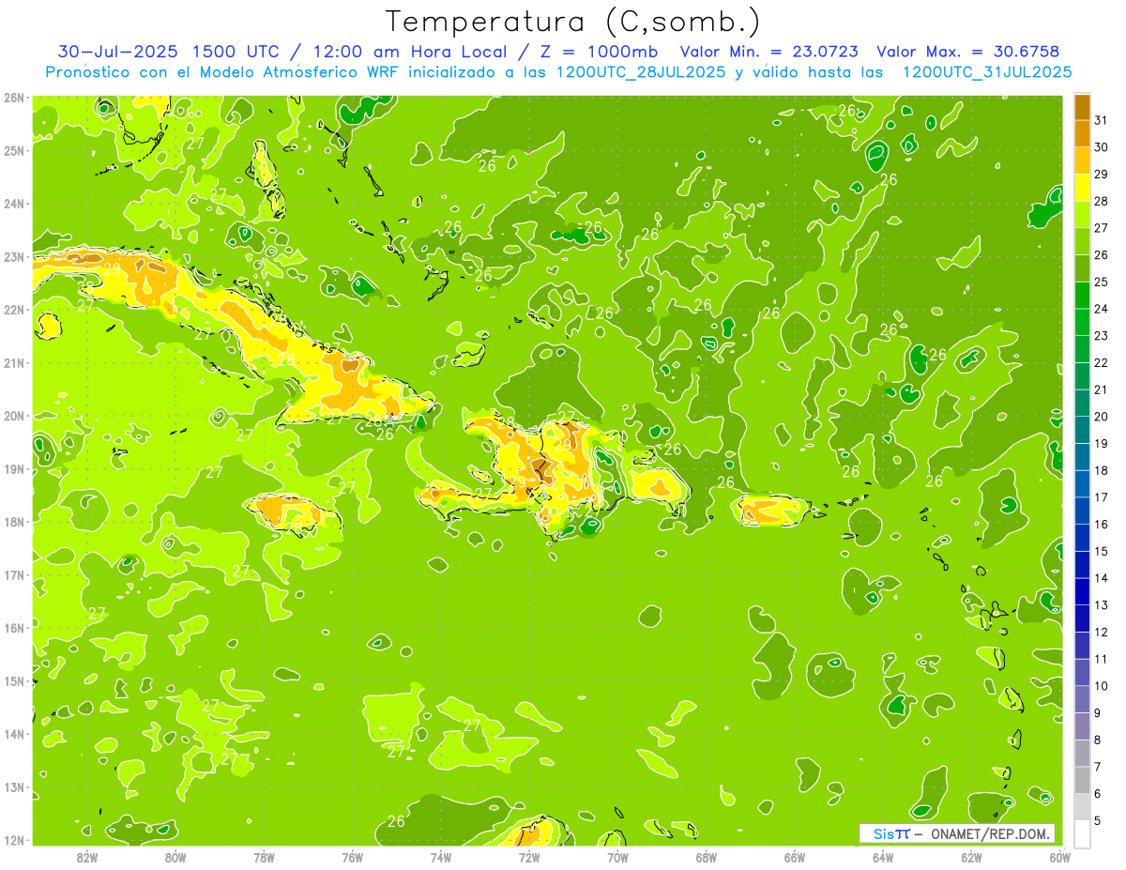Click the latitude axis label '14N'

click(x=13, y=734)
